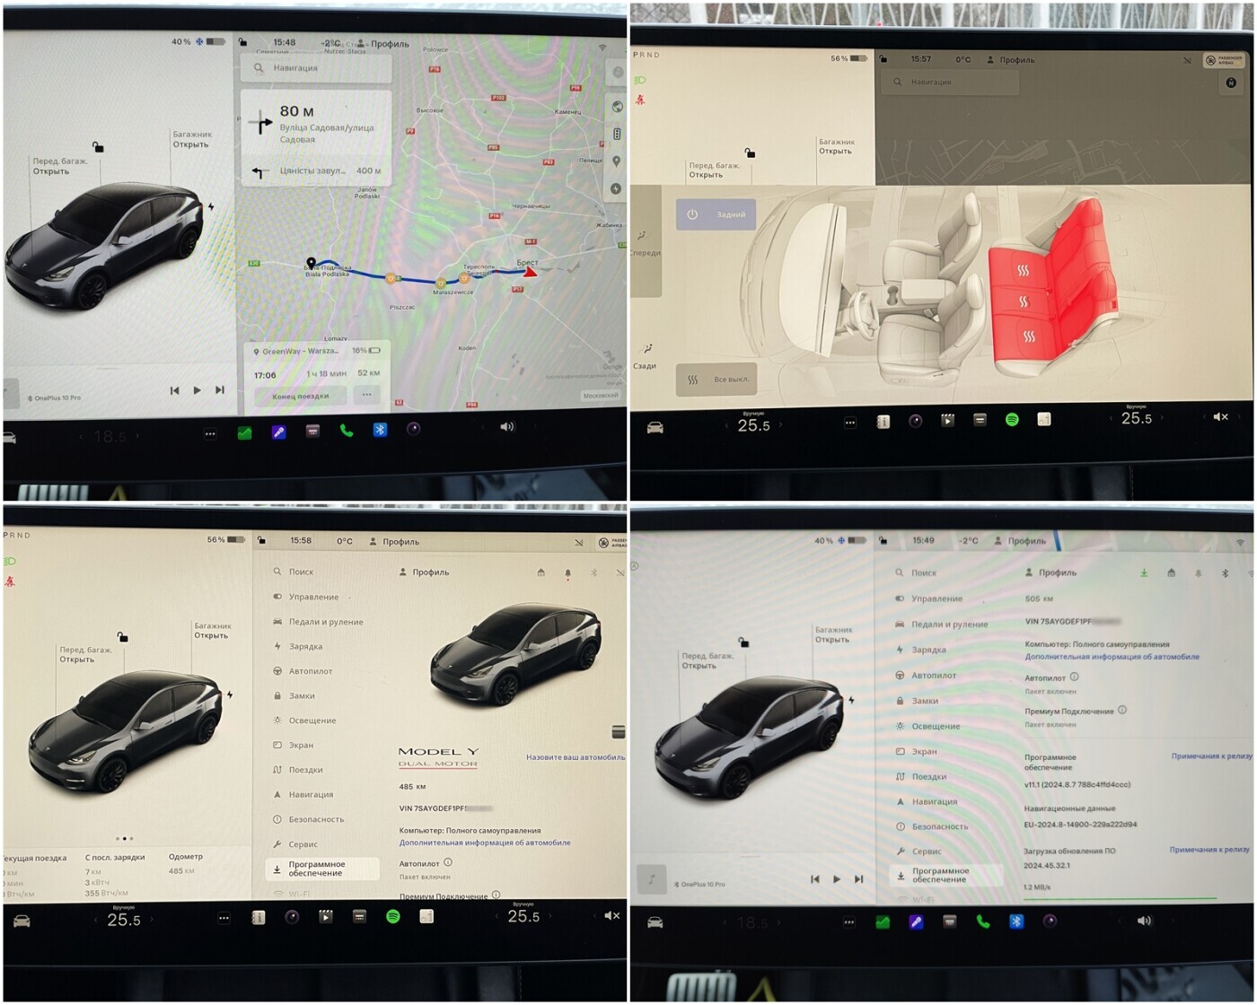This screenshot has height=1005, width=1257.
Task: Select 'Программное обеспечение' on bottom-right screen
Action: point(945,875)
